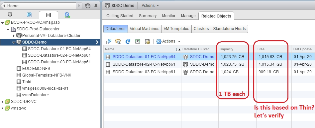Click the datastore icon in the SDDC-Datastore-03 table row
The width and height of the screenshot is (315, 128).
click(108, 72)
